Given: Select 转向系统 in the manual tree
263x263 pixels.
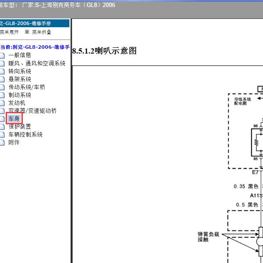Looking at the screenshot, I should click(20, 71).
